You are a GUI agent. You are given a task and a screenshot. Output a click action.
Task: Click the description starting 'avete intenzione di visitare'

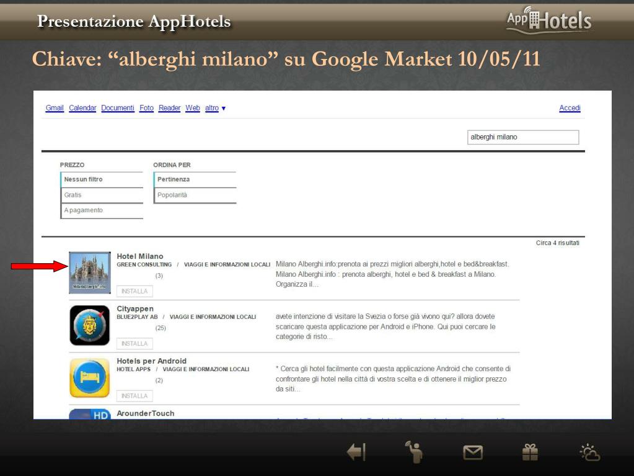click(385, 326)
